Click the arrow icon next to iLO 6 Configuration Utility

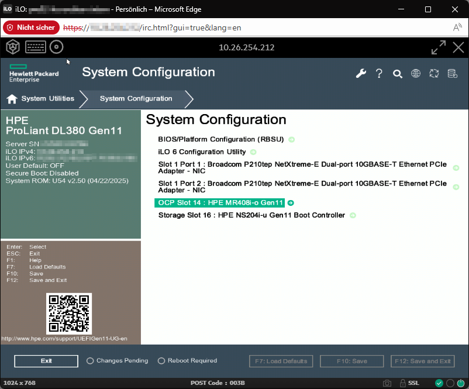[253, 152]
